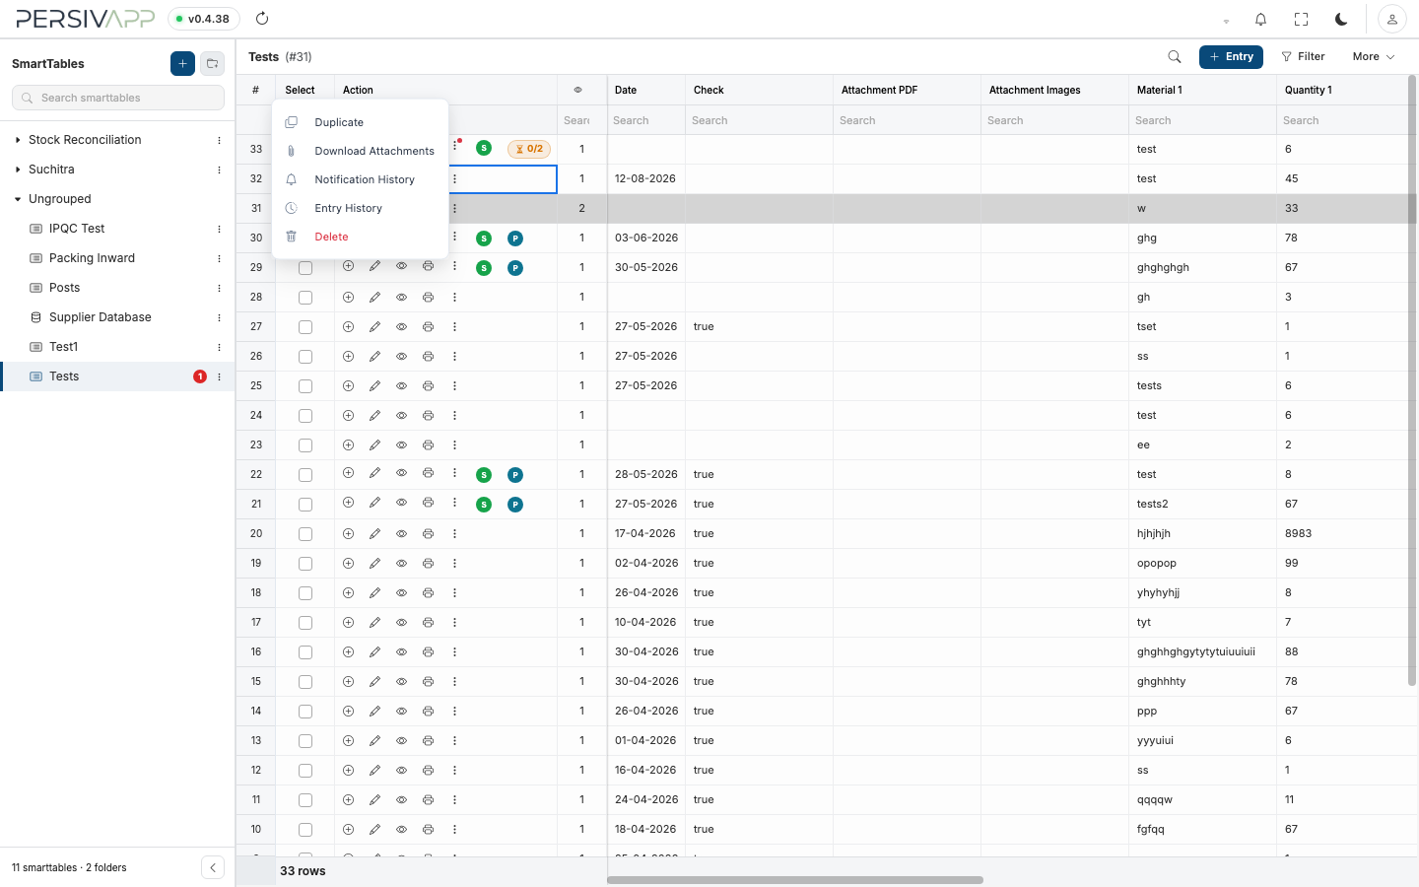Click the vertical table scrollbar thumb
1419x887 pixels.
pyautogui.click(x=1411, y=380)
